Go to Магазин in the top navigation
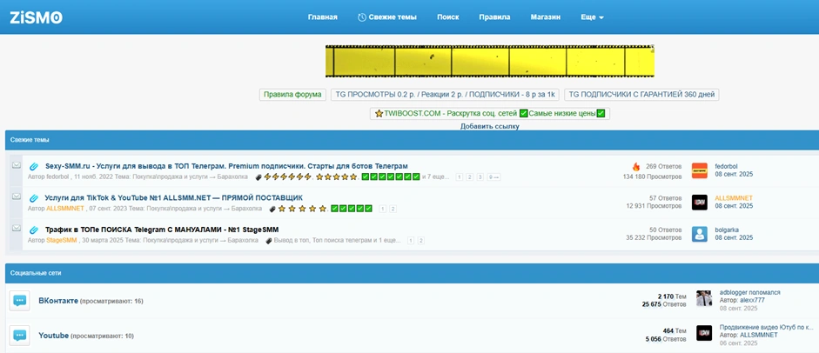Screen dimensions: 819x353 click(546, 17)
